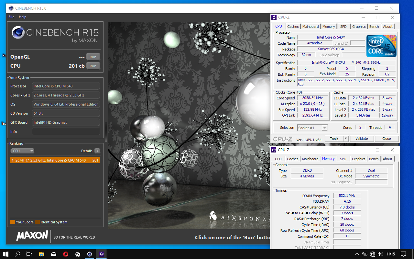Click the Tools button in CPU-Z
Viewport: 414px width, 259px height.
point(334,139)
